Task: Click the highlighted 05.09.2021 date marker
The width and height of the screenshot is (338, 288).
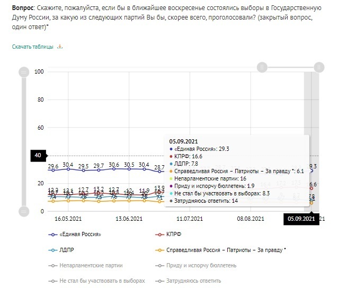Action: [301, 219]
